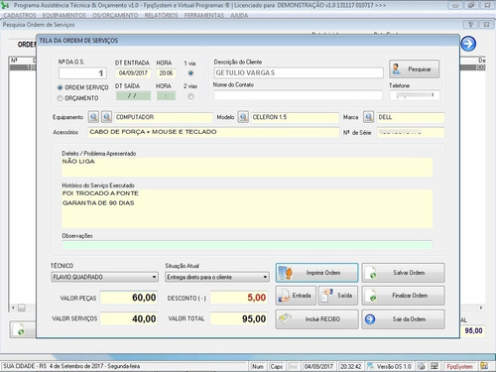
Task: Click the monitor icon in the status bar
Action: point(434,366)
